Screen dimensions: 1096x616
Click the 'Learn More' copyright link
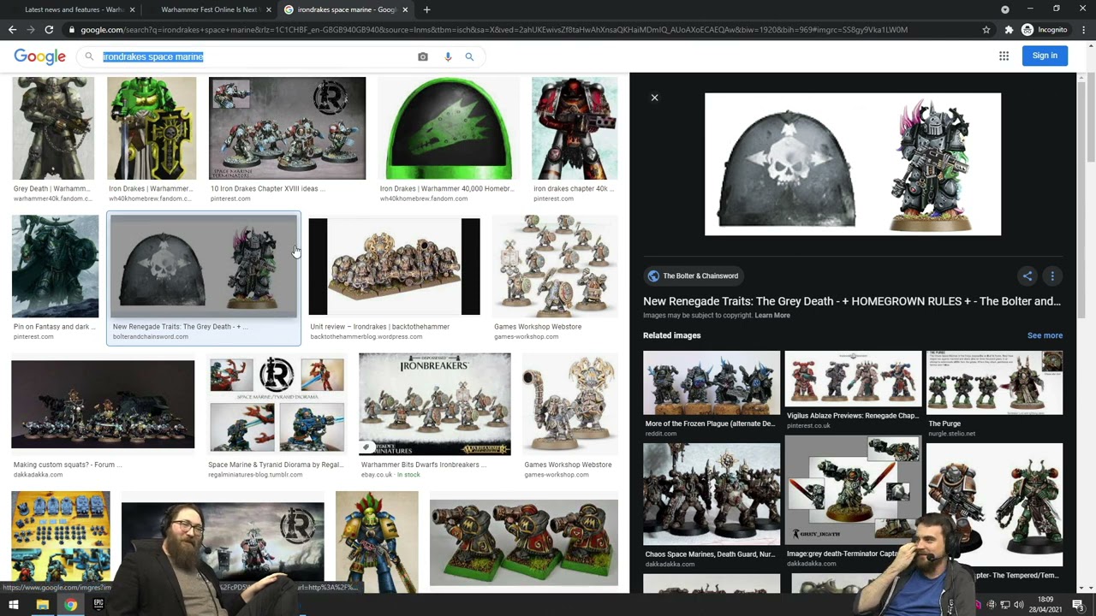(772, 315)
